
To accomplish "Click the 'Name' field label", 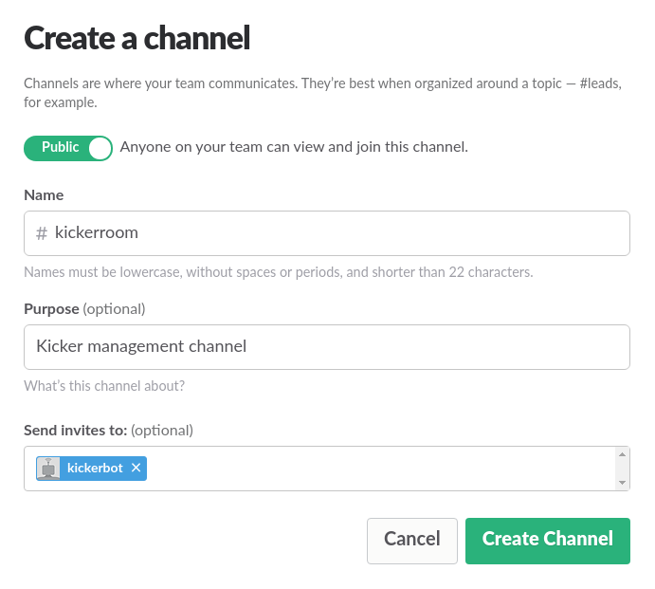I will click(44, 195).
